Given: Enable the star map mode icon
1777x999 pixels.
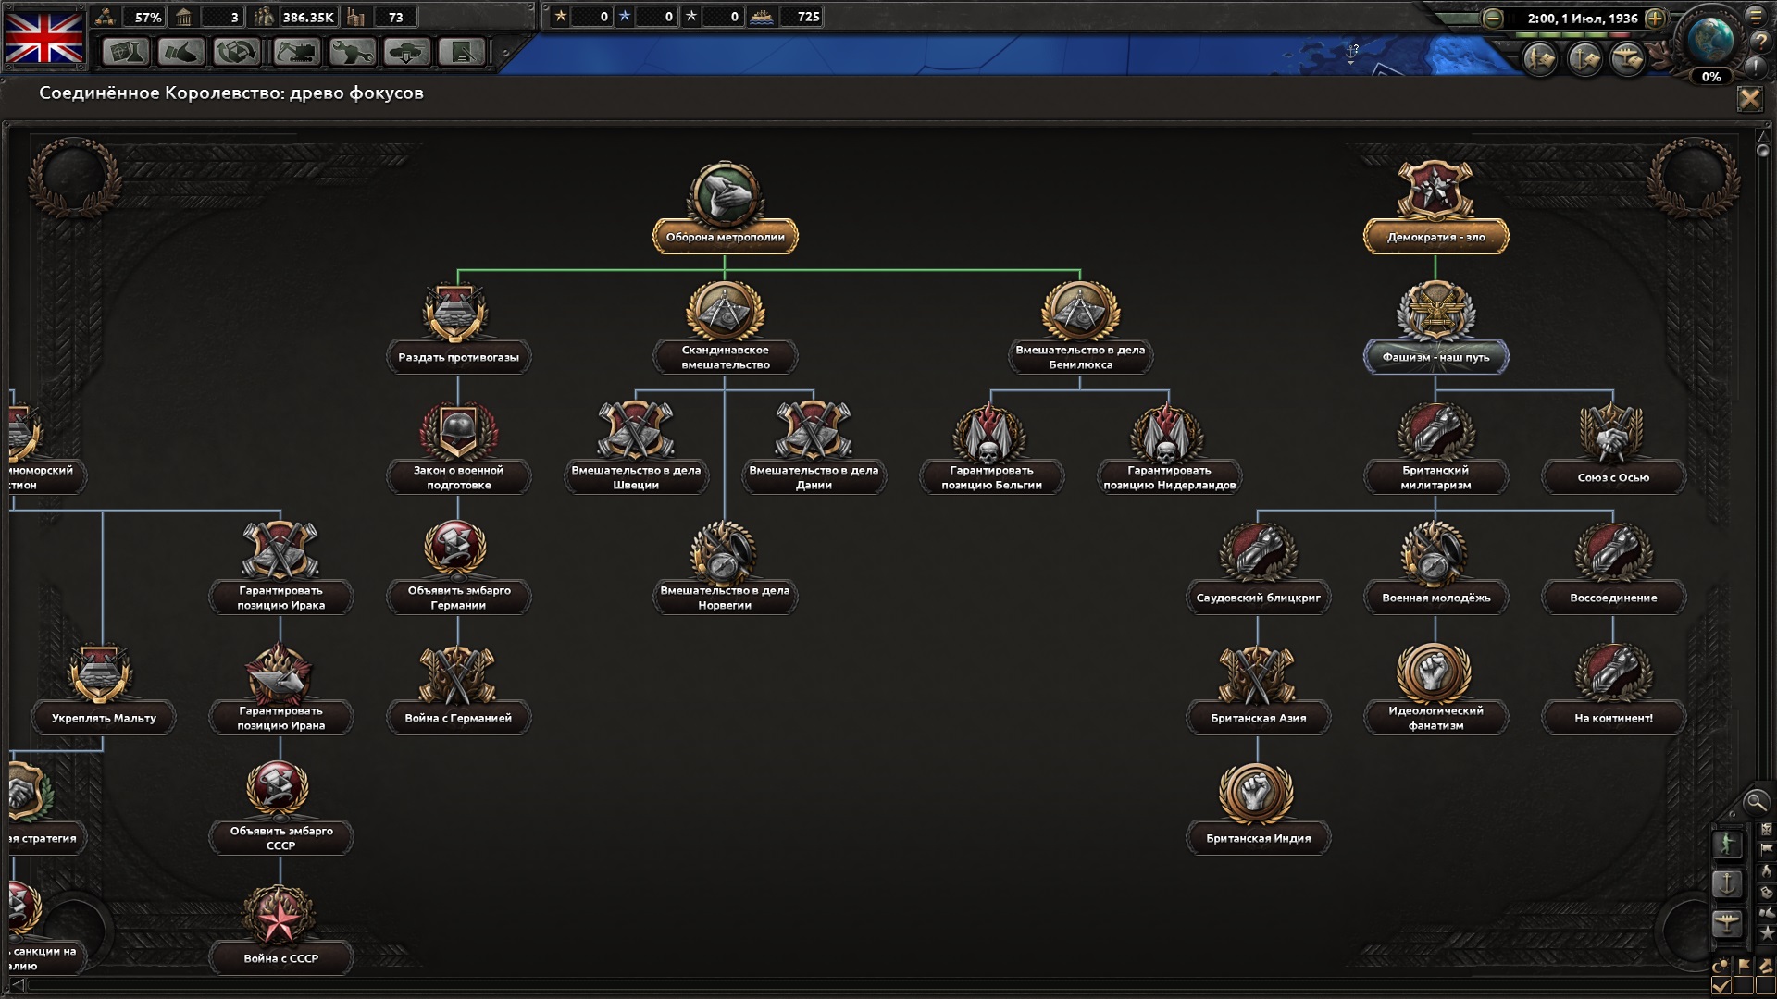Looking at the screenshot, I should click(x=1767, y=934).
